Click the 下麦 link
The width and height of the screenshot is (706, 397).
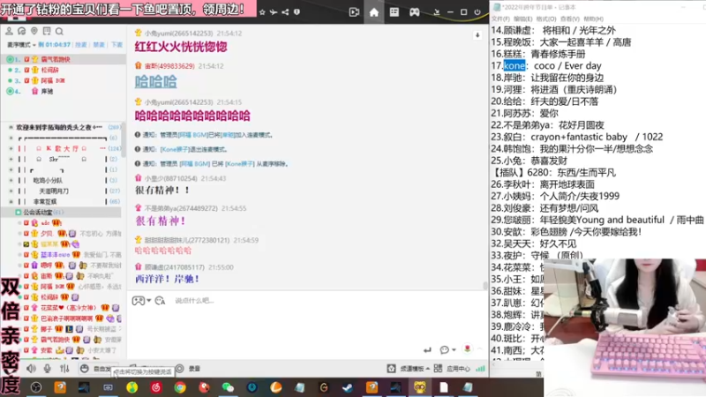[x=116, y=45]
